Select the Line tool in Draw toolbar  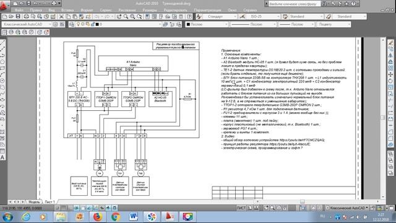pyautogui.click(x=2, y=43)
